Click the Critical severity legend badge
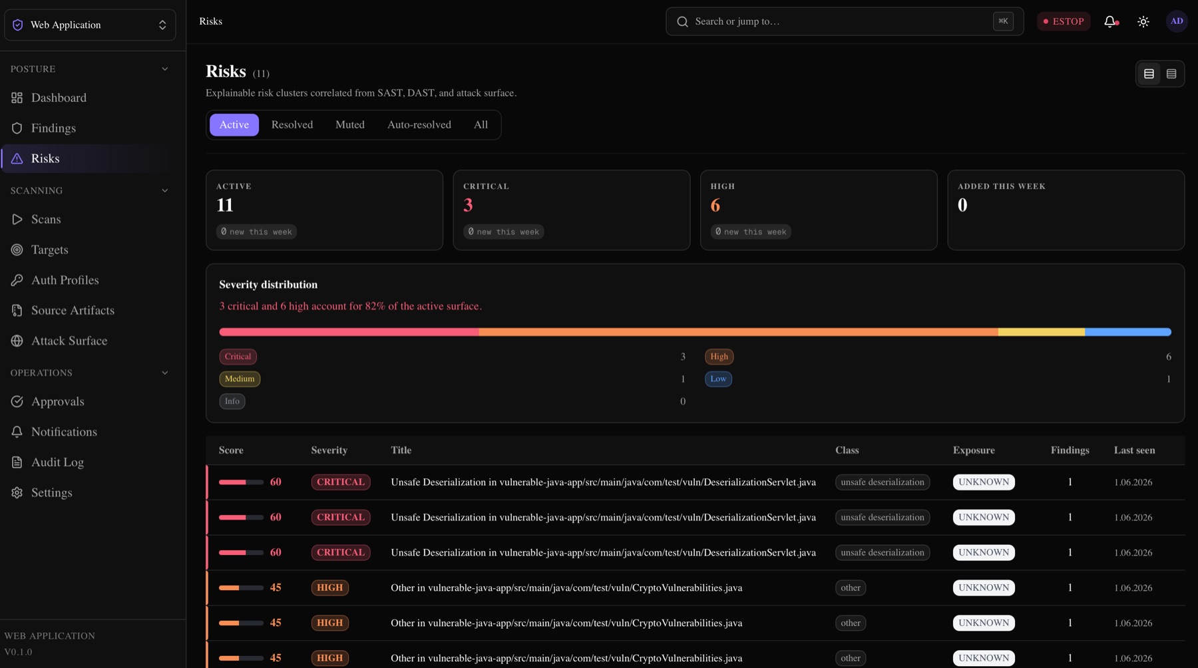 [238, 357]
